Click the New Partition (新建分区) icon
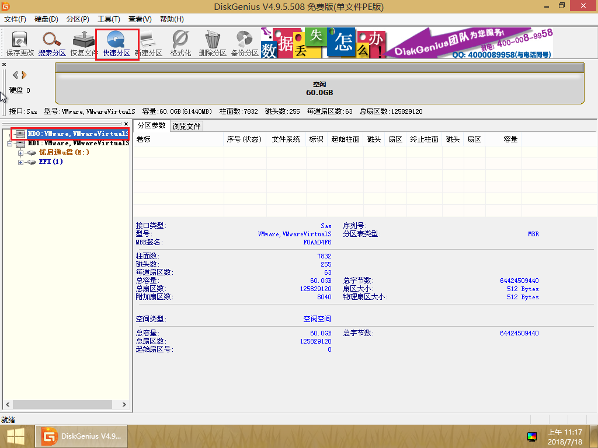Screen dimensions: 598x448 [x=148, y=43]
